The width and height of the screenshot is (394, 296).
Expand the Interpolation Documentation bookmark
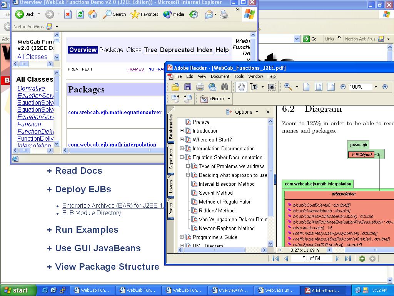182,148
